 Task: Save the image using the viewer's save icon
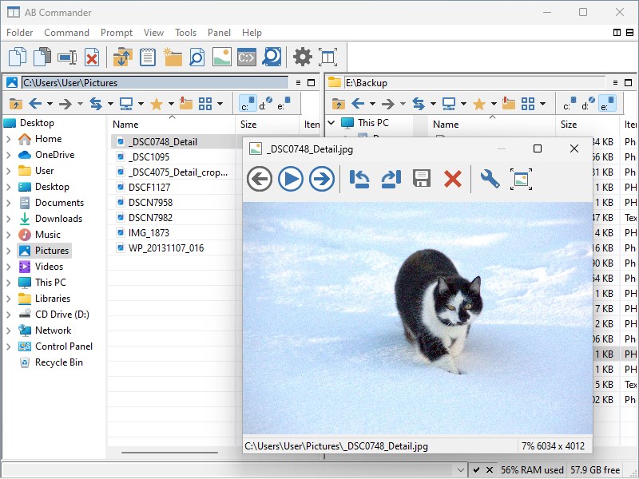[420, 180]
